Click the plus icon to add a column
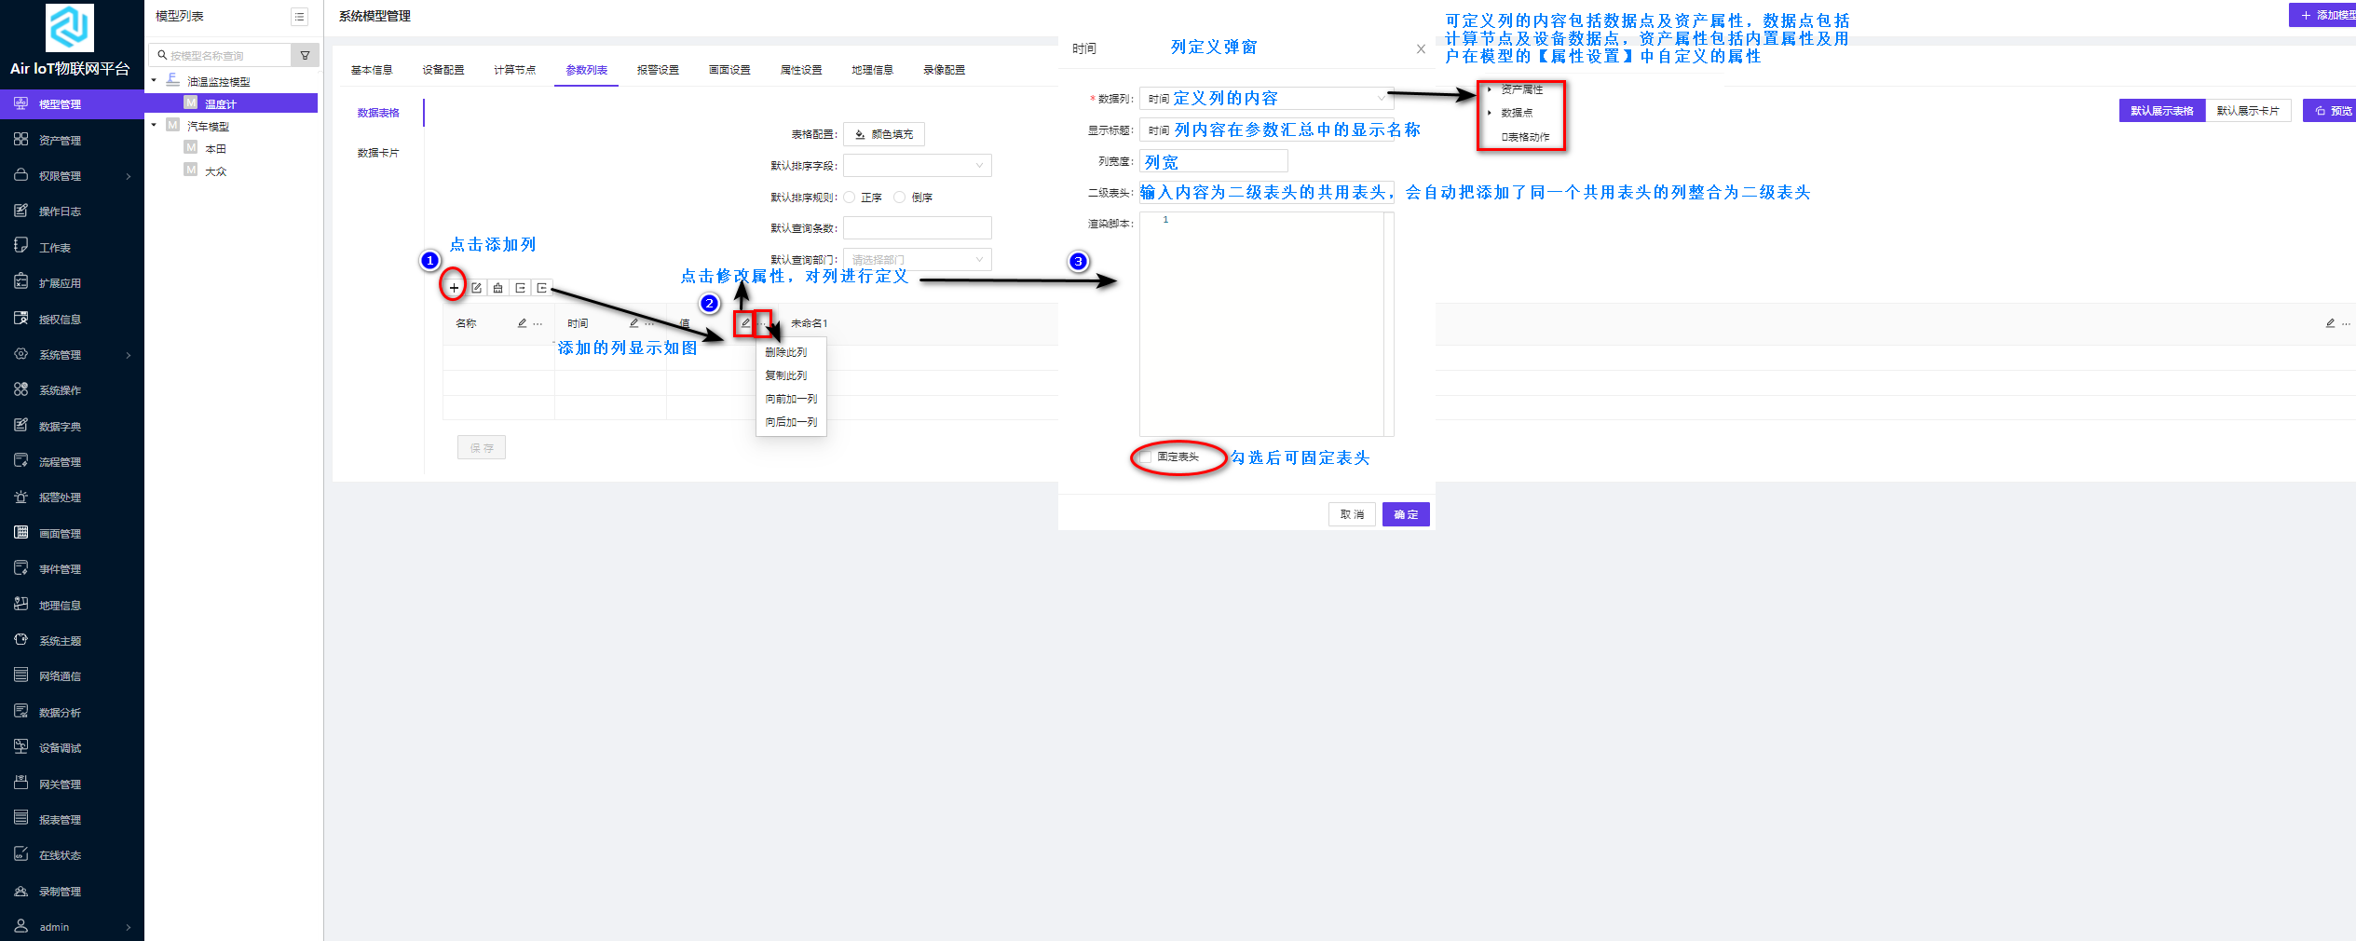The width and height of the screenshot is (2356, 941). coord(454,288)
